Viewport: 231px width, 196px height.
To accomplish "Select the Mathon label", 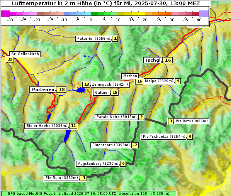I will pyautogui.click(x=130, y=76).
